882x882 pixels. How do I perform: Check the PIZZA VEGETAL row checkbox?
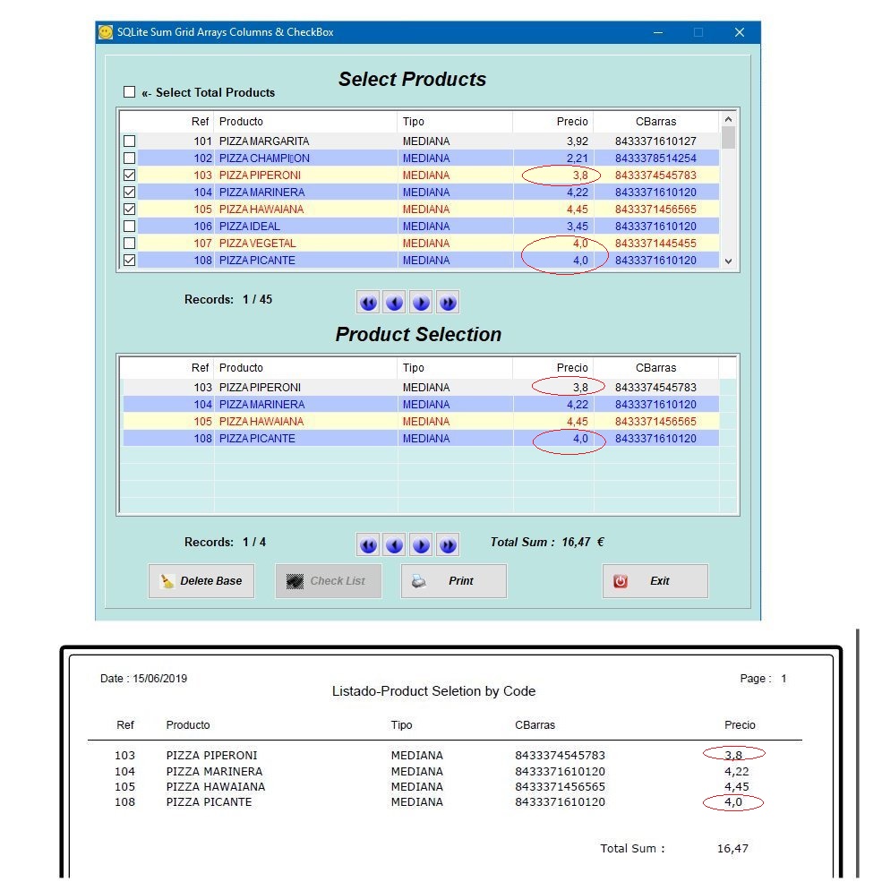coord(130,244)
